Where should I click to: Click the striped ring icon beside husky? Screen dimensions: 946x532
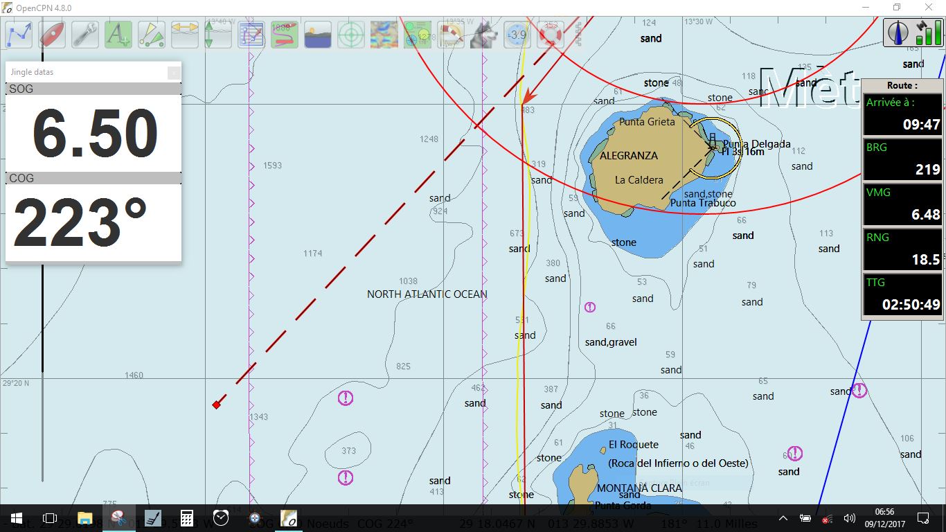tap(451, 35)
